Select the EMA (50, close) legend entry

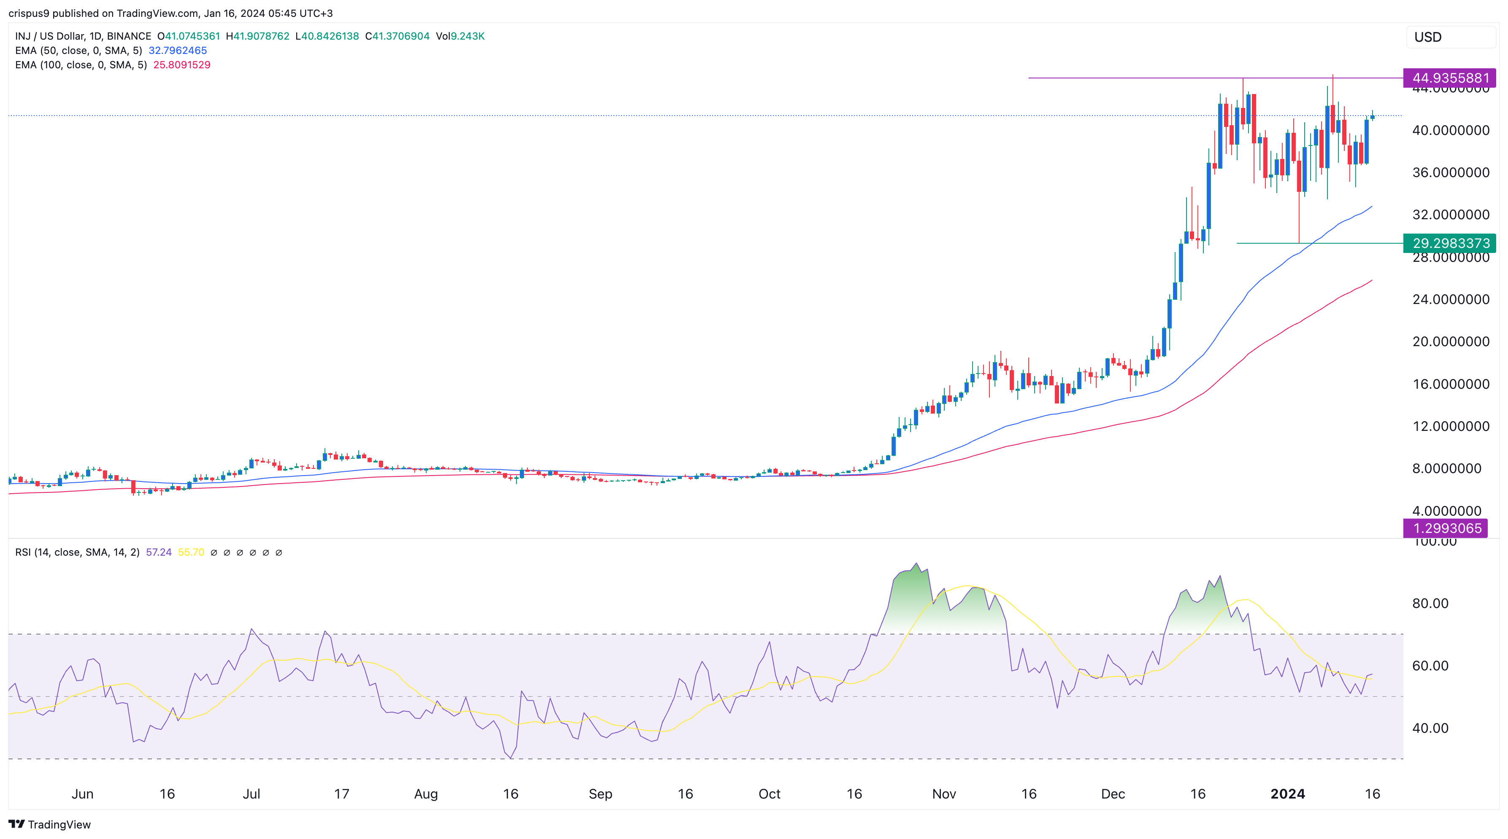click(x=79, y=51)
